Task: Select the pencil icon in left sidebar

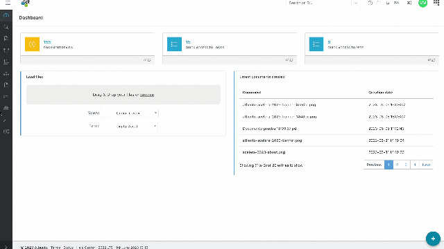Action: pyautogui.click(x=5, y=120)
